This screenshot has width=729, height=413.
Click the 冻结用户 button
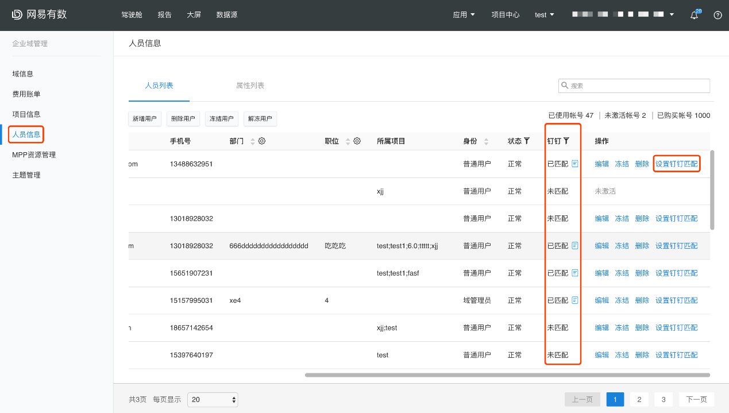(222, 119)
